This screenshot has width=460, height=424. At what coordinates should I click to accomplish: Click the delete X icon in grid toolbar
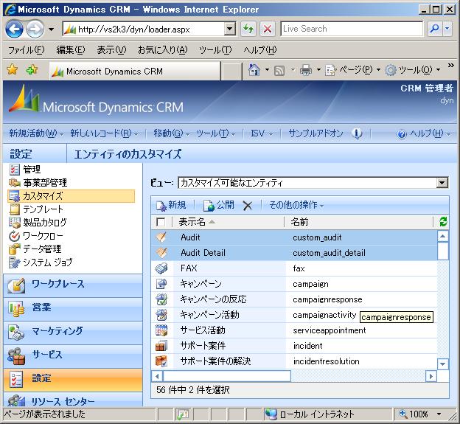(247, 206)
